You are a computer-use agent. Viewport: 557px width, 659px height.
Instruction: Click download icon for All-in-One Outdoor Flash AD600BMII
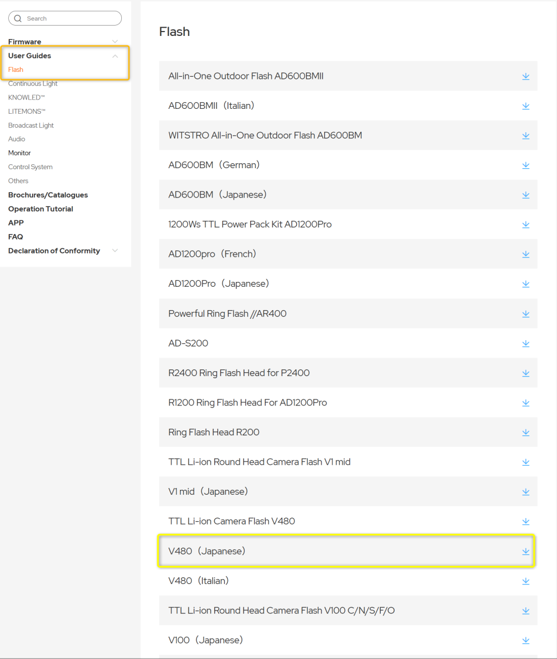[525, 76]
